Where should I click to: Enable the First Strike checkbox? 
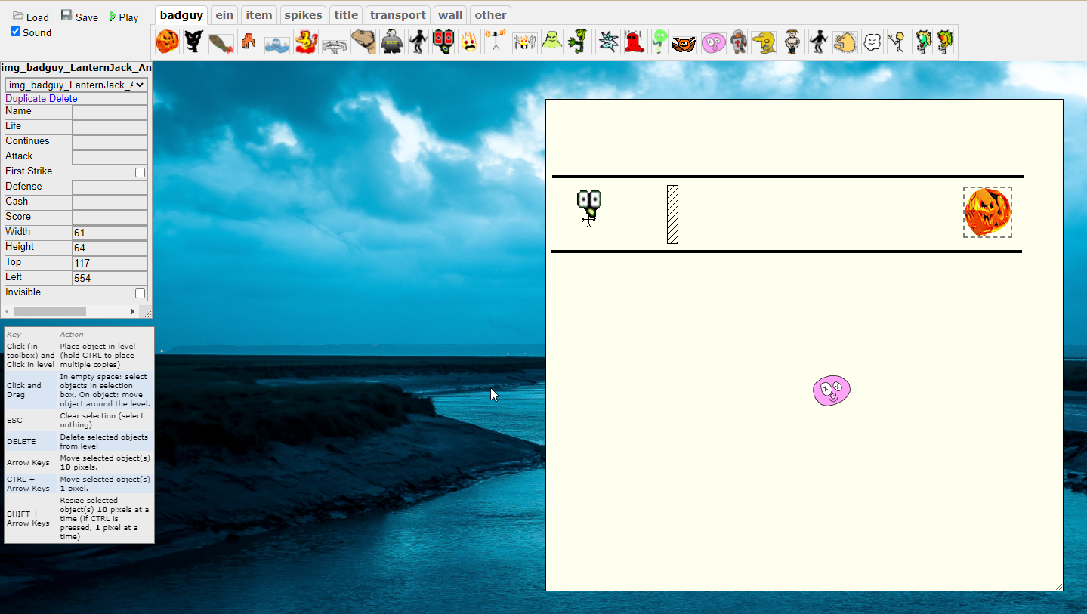(140, 172)
